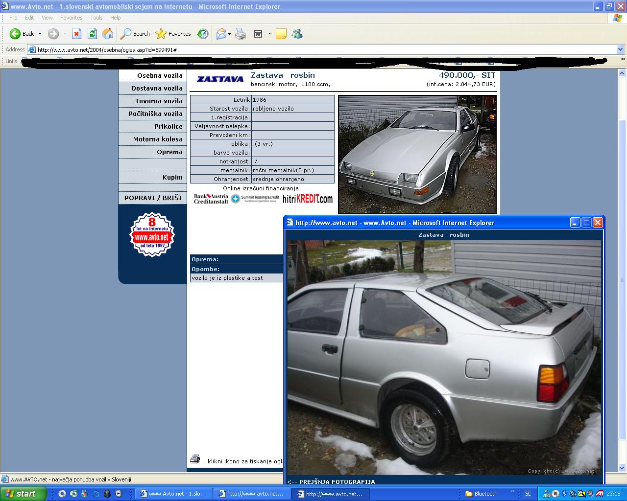
Task: Expand the Back button history dropdown arrow
Action: (40, 34)
